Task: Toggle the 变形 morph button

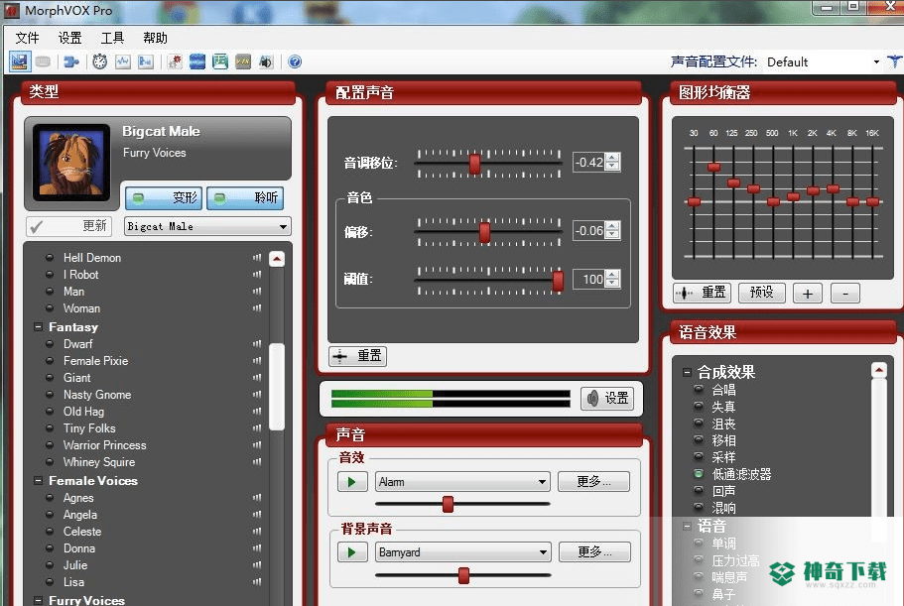Action: point(164,198)
